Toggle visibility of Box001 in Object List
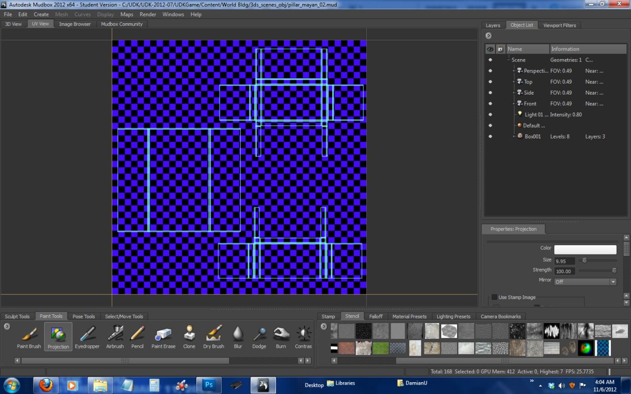Image resolution: width=631 pixels, height=394 pixels. pyautogui.click(x=490, y=136)
